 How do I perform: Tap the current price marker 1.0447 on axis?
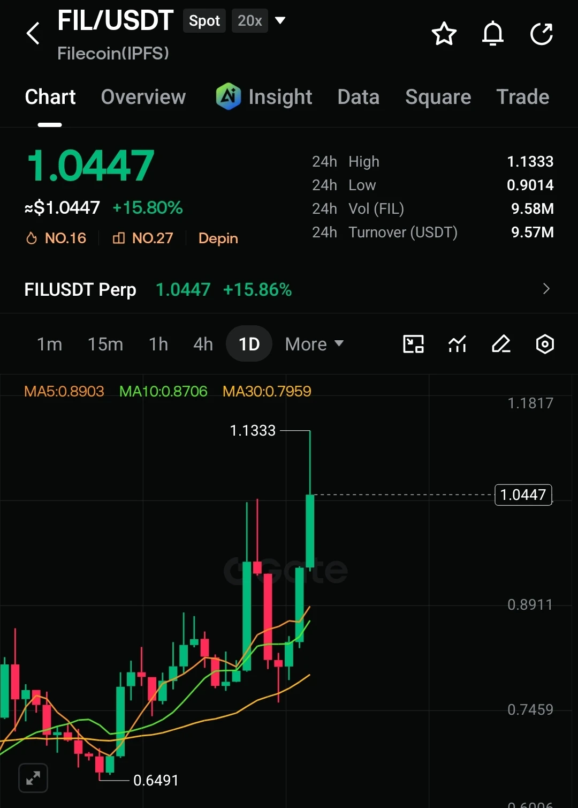pyautogui.click(x=523, y=495)
